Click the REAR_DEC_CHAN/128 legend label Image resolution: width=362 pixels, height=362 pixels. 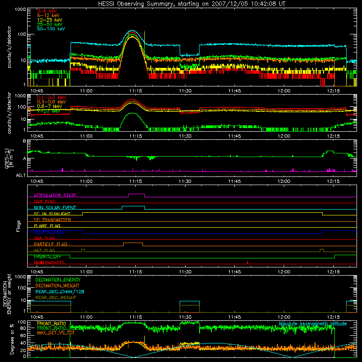(60, 291)
